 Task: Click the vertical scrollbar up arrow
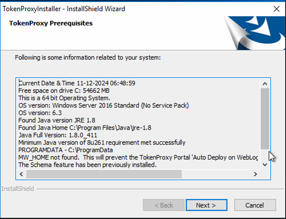[x=265, y=84]
